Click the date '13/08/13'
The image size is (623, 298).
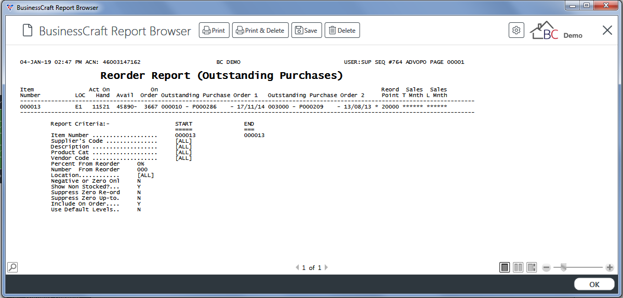click(357, 107)
